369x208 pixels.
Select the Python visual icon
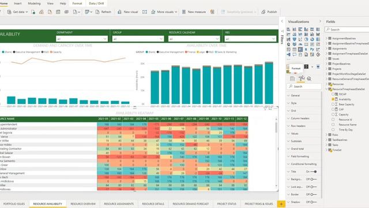(x=312, y=50)
